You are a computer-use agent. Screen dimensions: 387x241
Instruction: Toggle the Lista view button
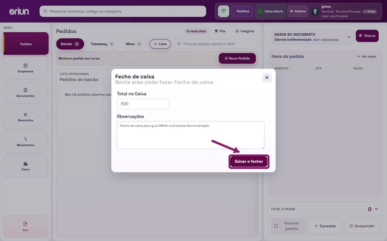[x=160, y=44]
